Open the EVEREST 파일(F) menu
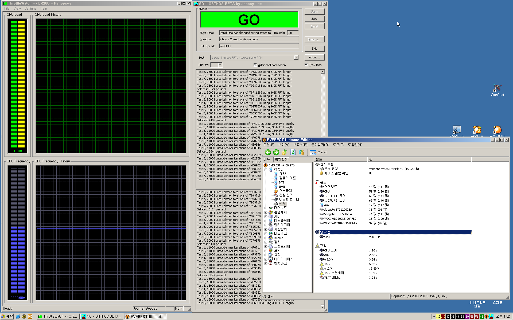This screenshot has width=513, height=320. 269,145
